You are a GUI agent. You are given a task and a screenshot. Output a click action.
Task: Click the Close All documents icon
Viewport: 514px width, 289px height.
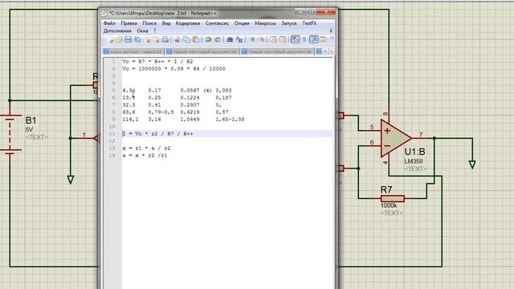click(157, 39)
